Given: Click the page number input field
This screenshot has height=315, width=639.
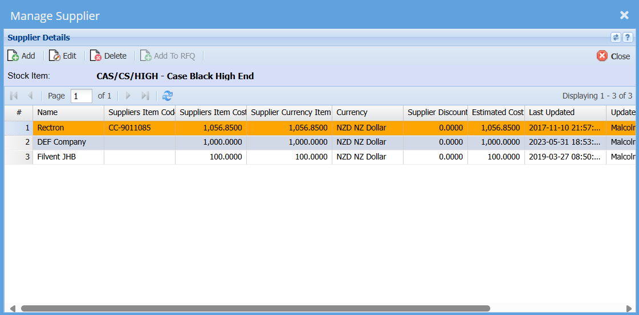Looking at the screenshot, I should click(x=81, y=96).
